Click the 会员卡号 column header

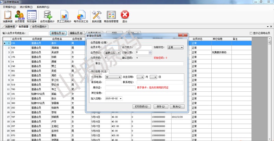pos(21,39)
